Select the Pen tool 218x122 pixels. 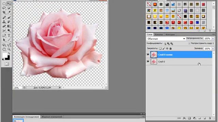click(4, 36)
